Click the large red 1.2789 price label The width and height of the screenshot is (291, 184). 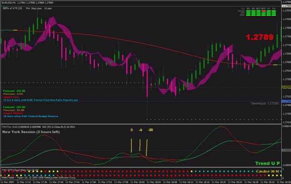(x=260, y=37)
